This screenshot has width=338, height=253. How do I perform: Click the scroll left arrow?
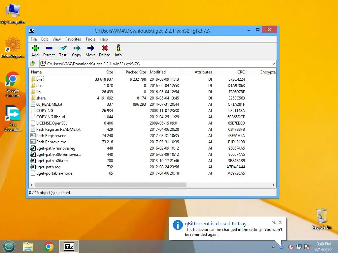[32, 185]
